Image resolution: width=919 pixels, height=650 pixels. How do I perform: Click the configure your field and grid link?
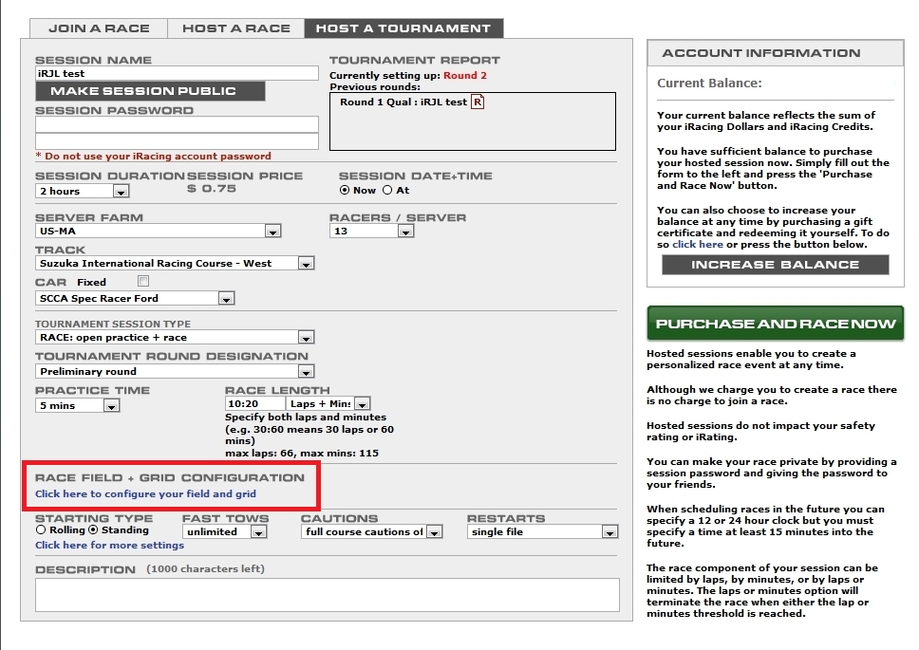click(145, 493)
